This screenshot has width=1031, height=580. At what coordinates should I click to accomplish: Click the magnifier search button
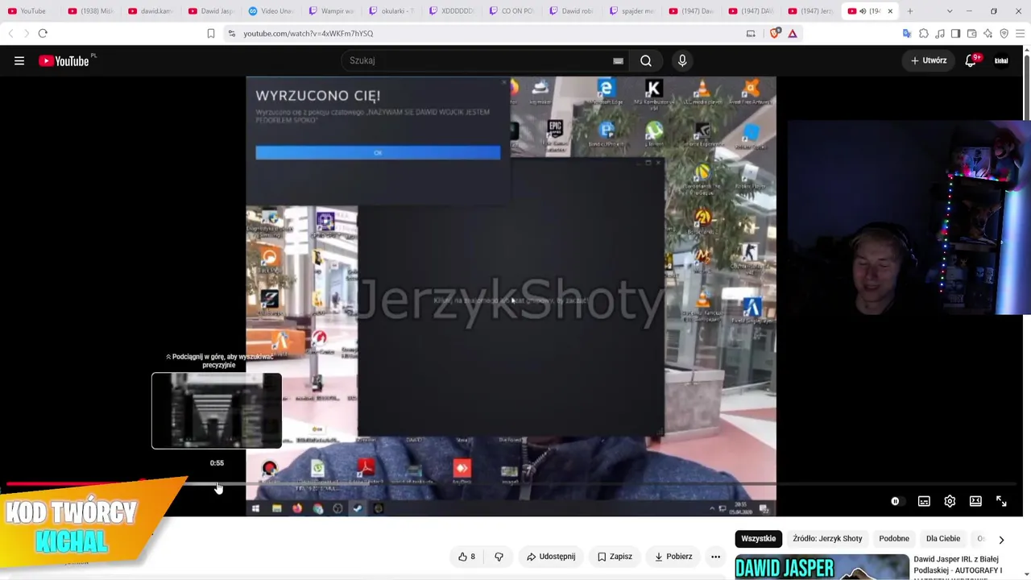(x=646, y=60)
